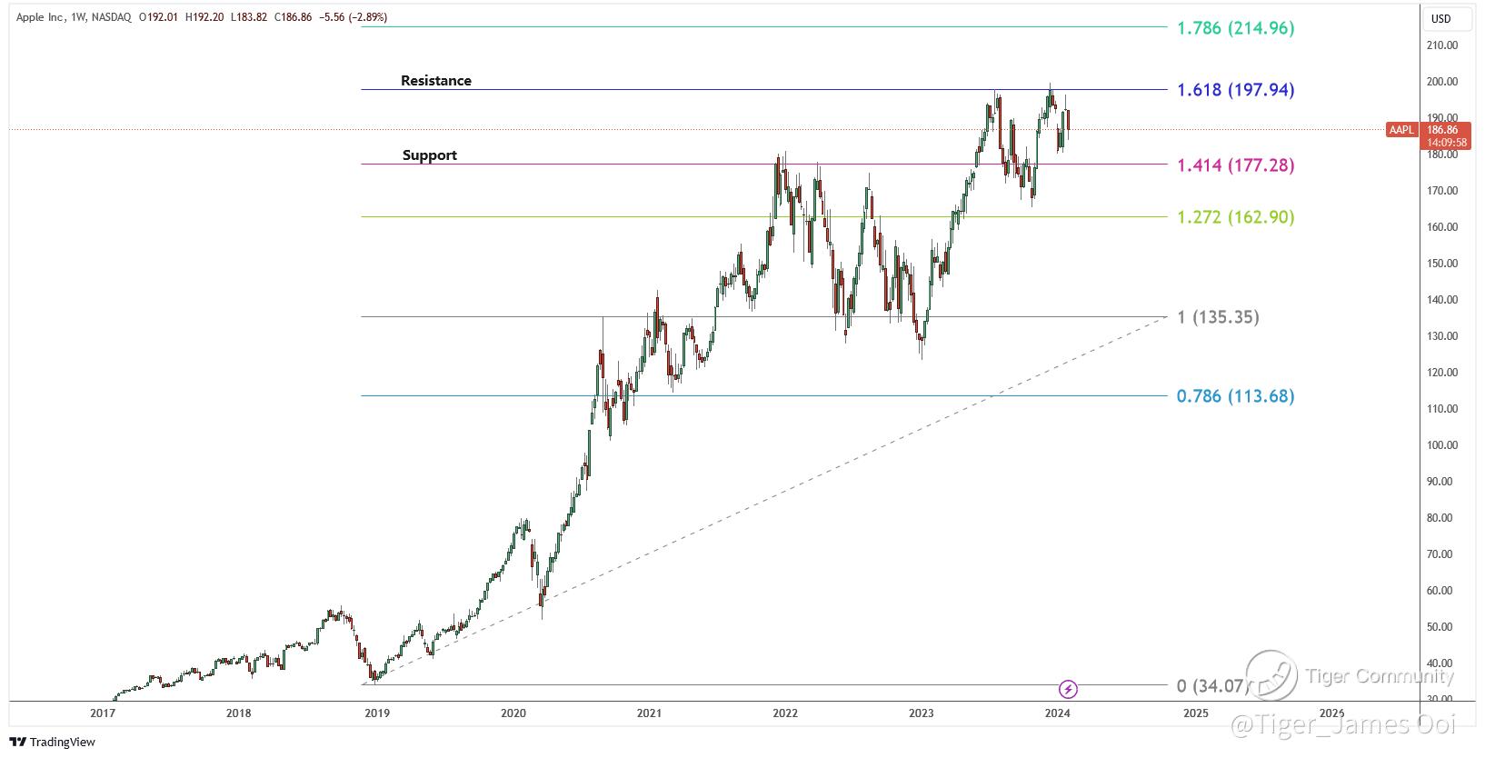Click the 2022 label on time axis
The width and height of the screenshot is (1485, 758).
click(785, 713)
